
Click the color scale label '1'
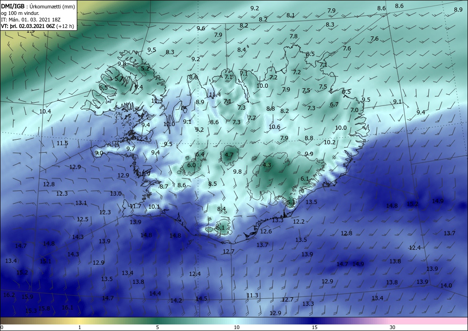[80, 327]
